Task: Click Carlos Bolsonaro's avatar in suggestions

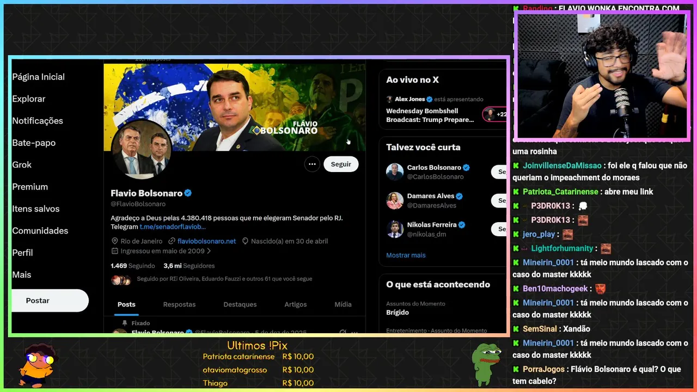Action: click(395, 171)
